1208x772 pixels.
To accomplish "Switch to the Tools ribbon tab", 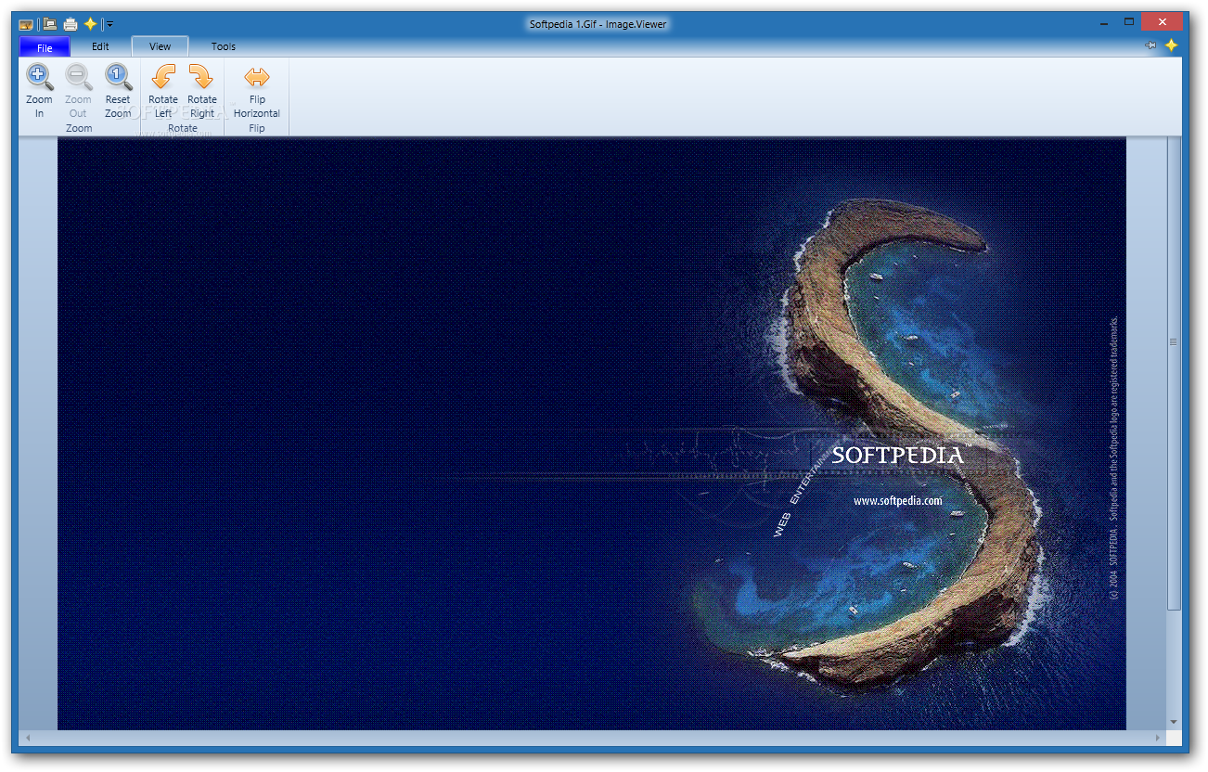I will [x=223, y=46].
